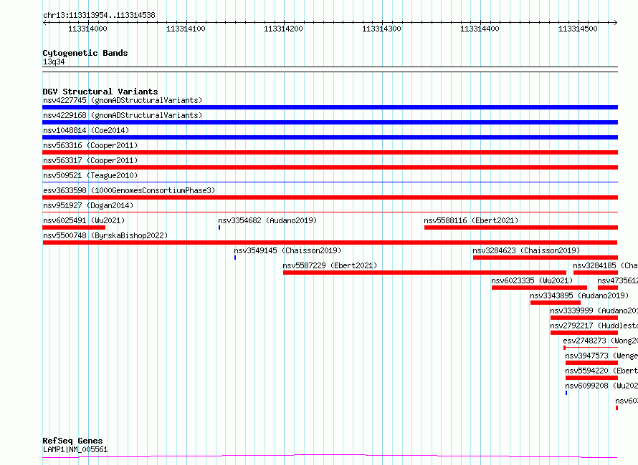
Task: Click the DGV Structural Variants track title
Action: pyautogui.click(x=100, y=92)
